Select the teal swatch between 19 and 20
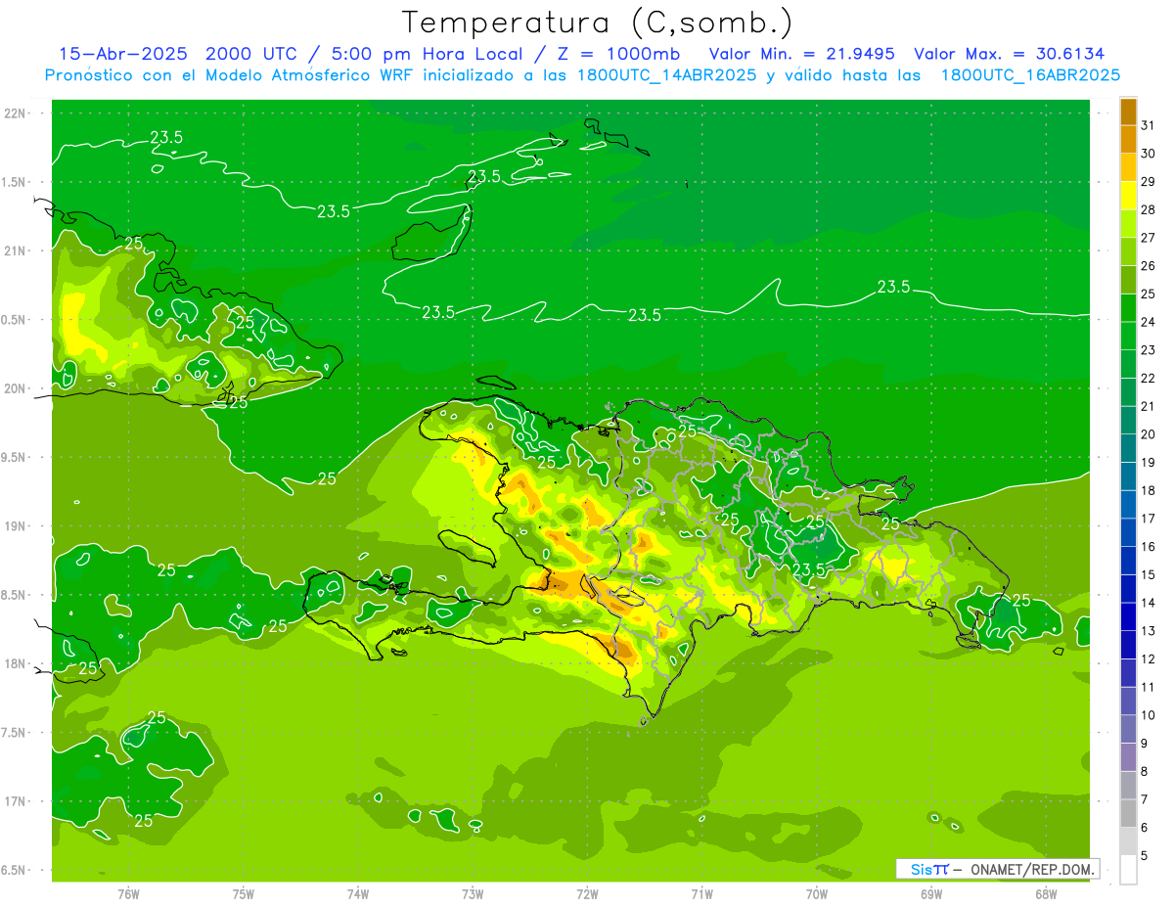 (1128, 448)
